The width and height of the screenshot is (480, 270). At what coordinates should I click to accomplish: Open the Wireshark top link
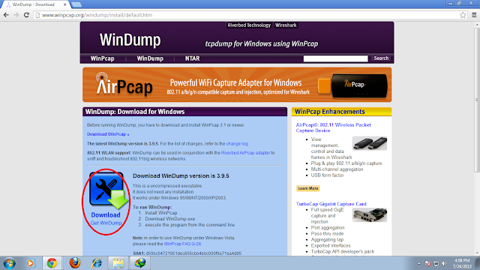[x=286, y=25]
